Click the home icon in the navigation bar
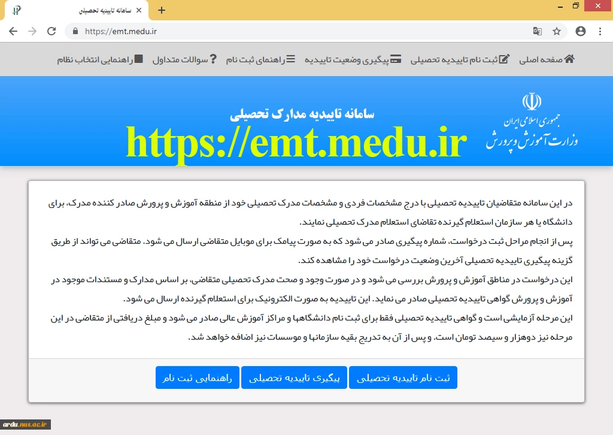 (x=569, y=59)
